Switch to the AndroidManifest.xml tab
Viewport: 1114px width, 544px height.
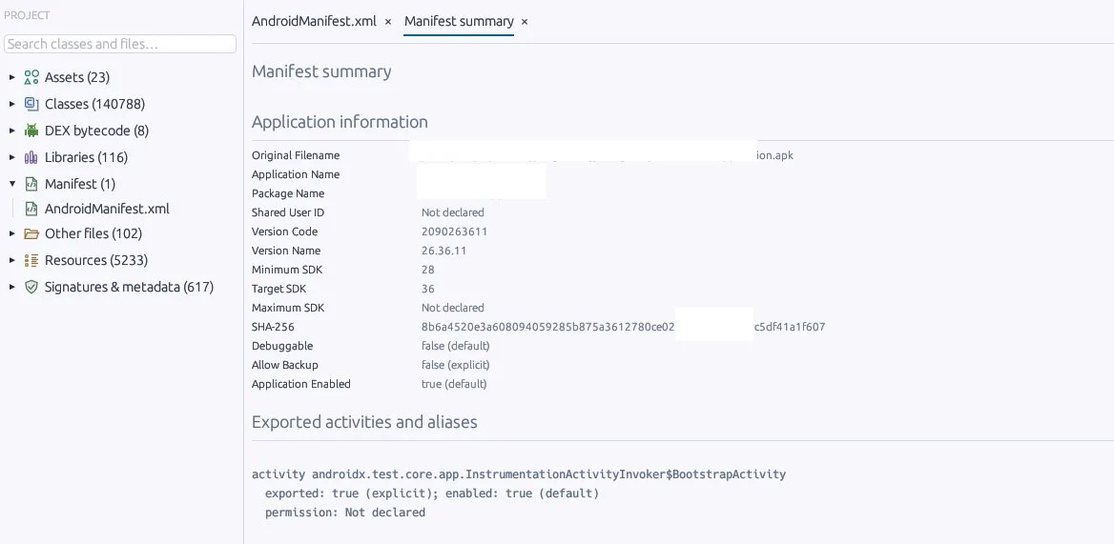pyautogui.click(x=314, y=21)
